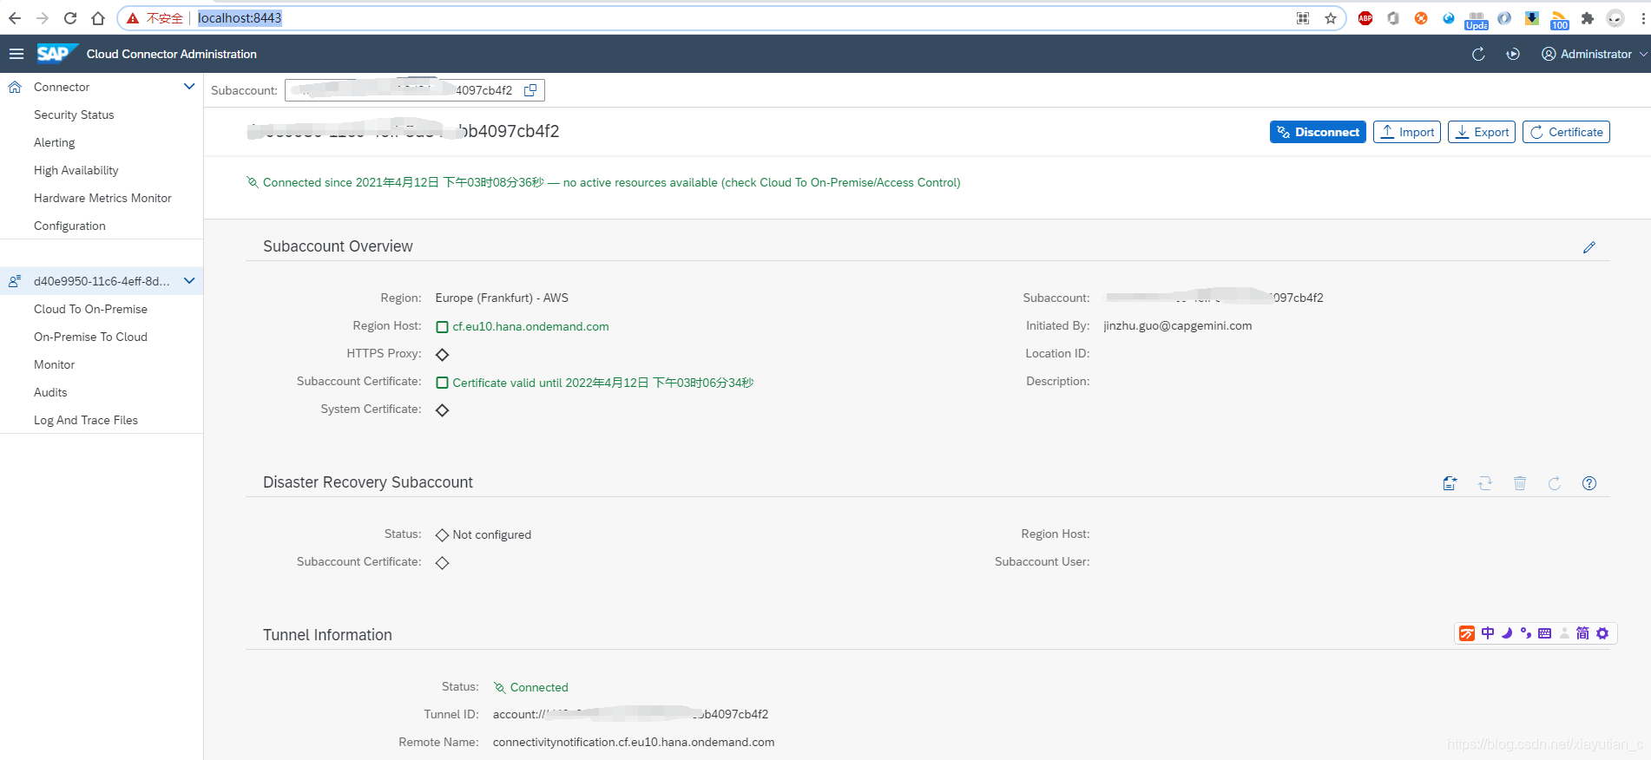Screen dimensions: 1651x760
Task: Click the Region Host status square
Action: click(442, 327)
